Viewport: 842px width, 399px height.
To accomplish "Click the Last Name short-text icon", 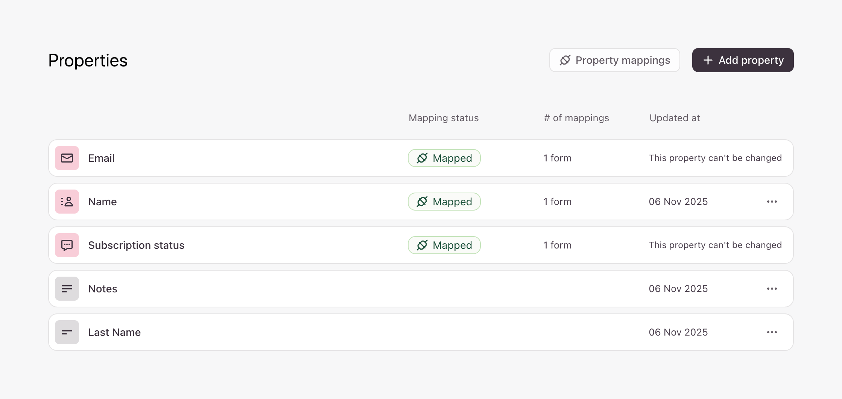I will 67,332.
